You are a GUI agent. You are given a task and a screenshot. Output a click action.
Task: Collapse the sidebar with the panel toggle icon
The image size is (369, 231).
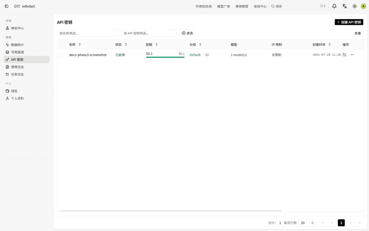(x=7, y=6)
